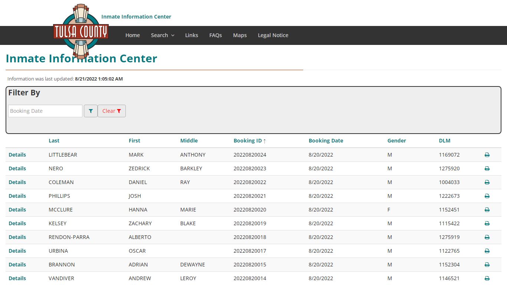Print record for KELSEY row

pos(487,223)
